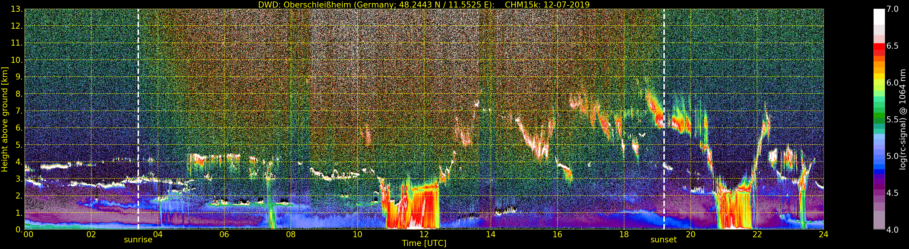Viewport: 909px width, 249px height.
Task: Click the time axis tick label 06
Action: coord(224,234)
